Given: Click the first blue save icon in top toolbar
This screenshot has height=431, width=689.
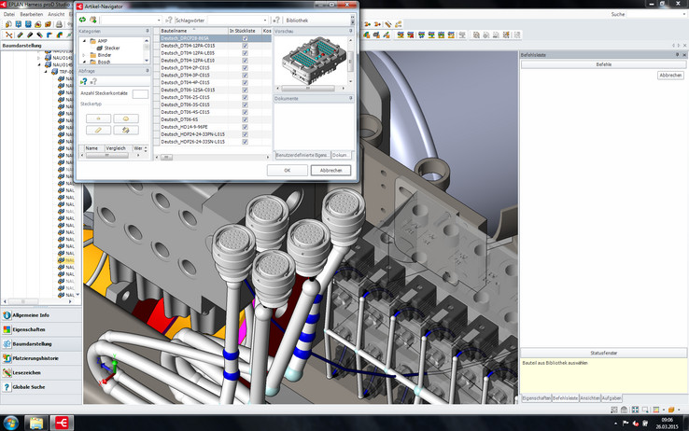Looking at the screenshot, I should pos(19,24).
